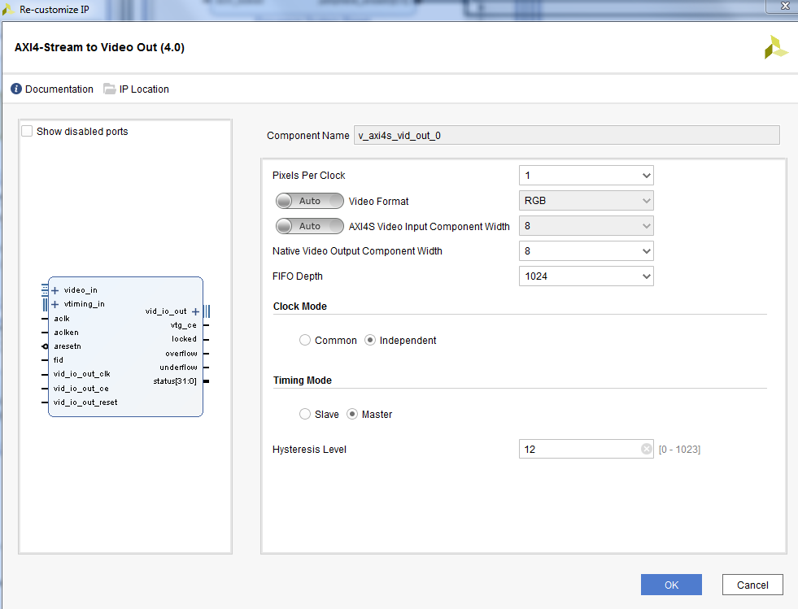Open the Documentation link
798x609 pixels.
(59, 89)
